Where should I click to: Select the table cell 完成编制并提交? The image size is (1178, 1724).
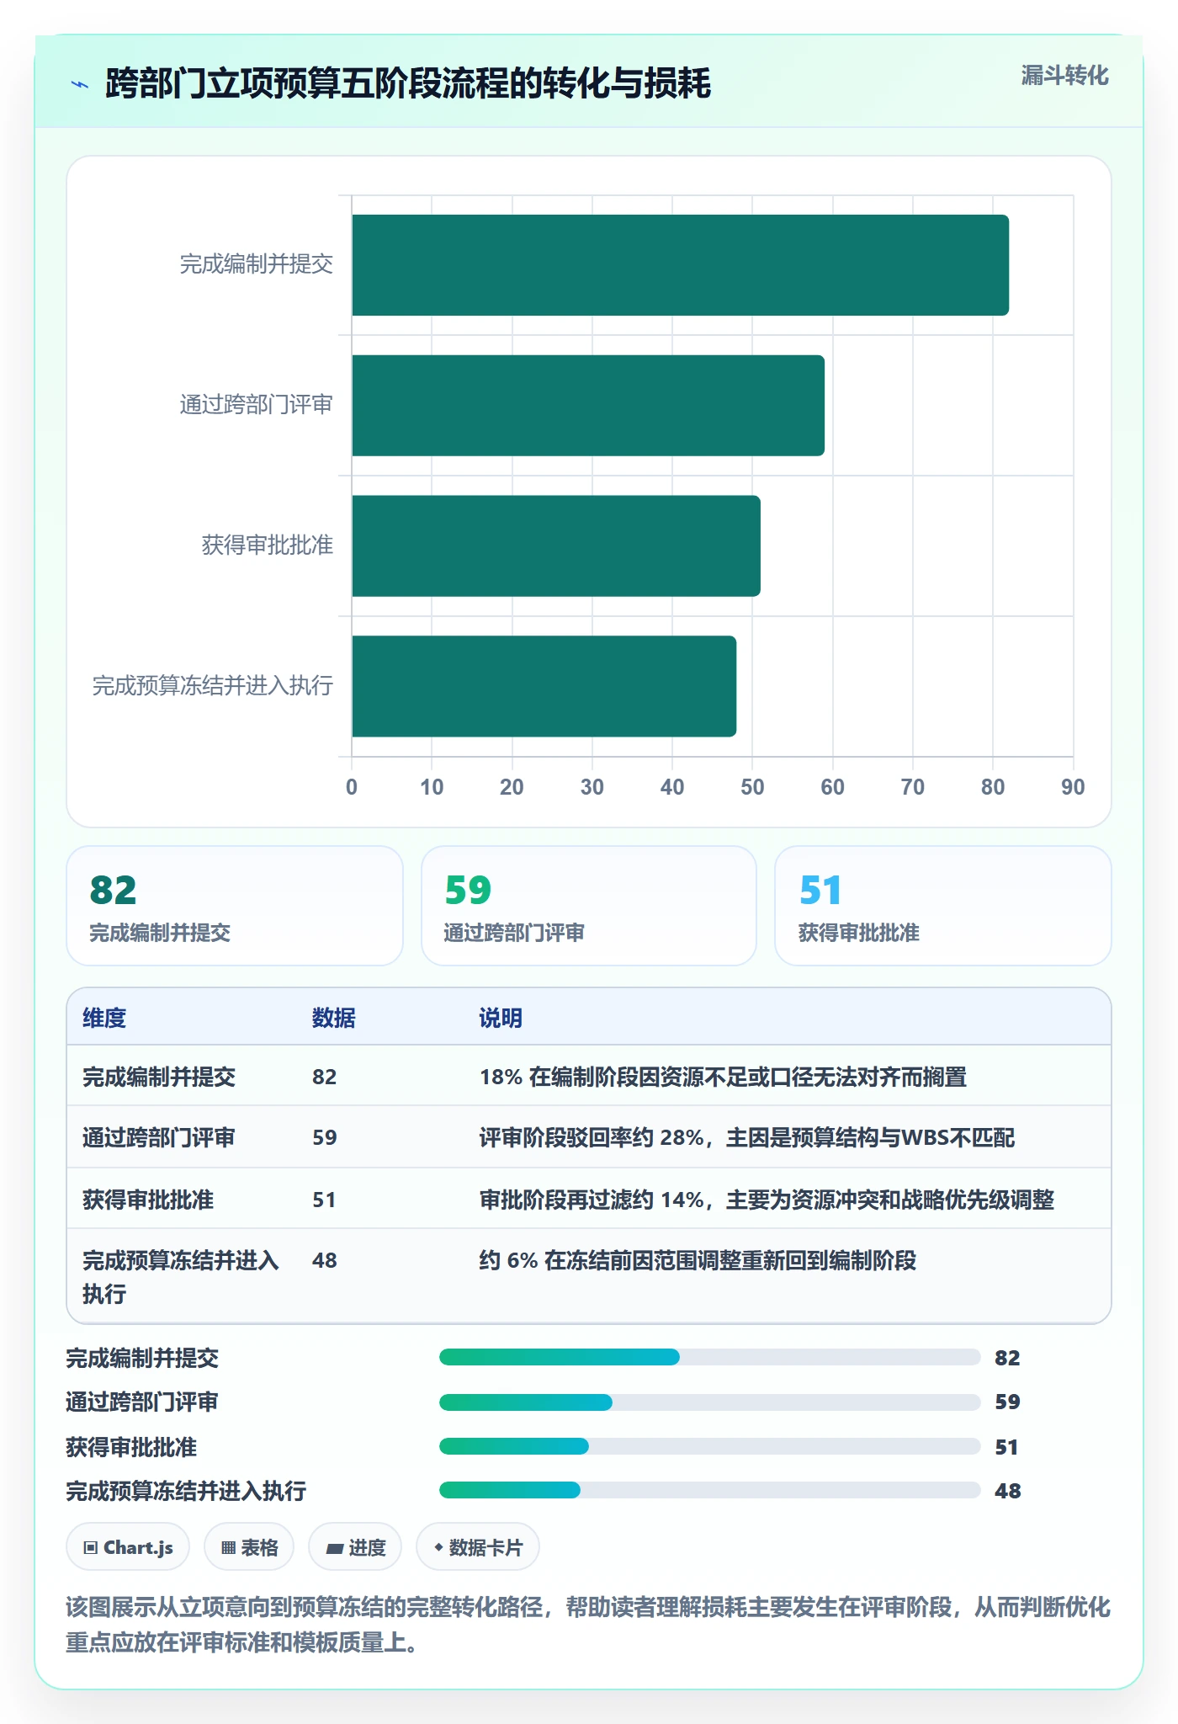click(x=159, y=1077)
